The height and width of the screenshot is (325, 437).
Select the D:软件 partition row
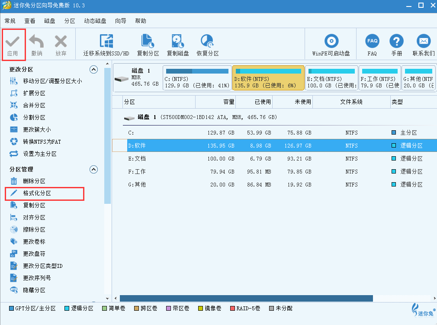(x=274, y=145)
